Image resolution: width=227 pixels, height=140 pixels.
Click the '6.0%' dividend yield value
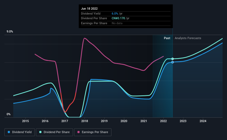tap(115, 14)
